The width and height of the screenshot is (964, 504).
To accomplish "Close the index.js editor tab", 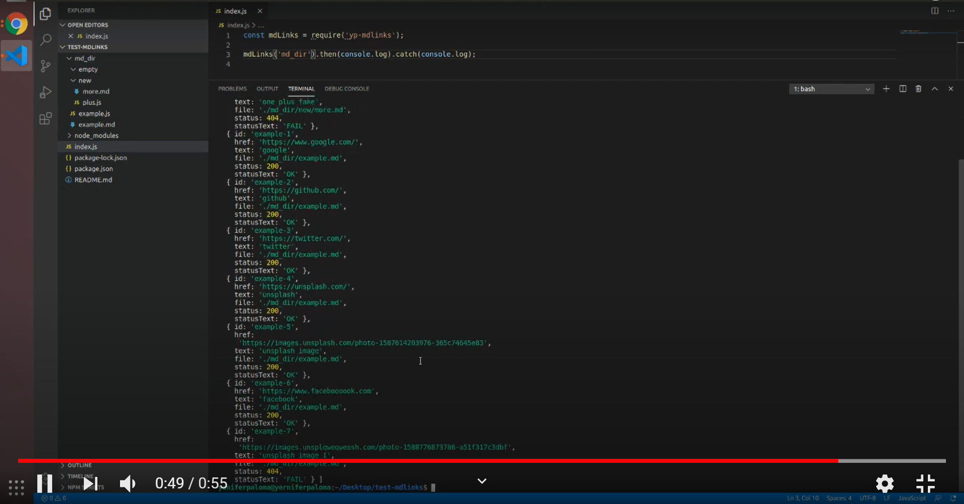I will [x=260, y=11].
